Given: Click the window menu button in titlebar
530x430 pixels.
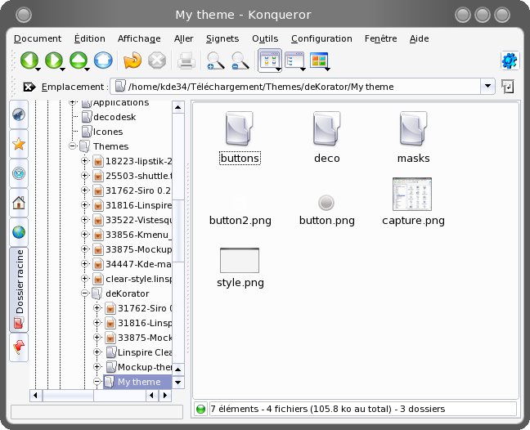Looking at the screenshot, I should pos(24,15).
